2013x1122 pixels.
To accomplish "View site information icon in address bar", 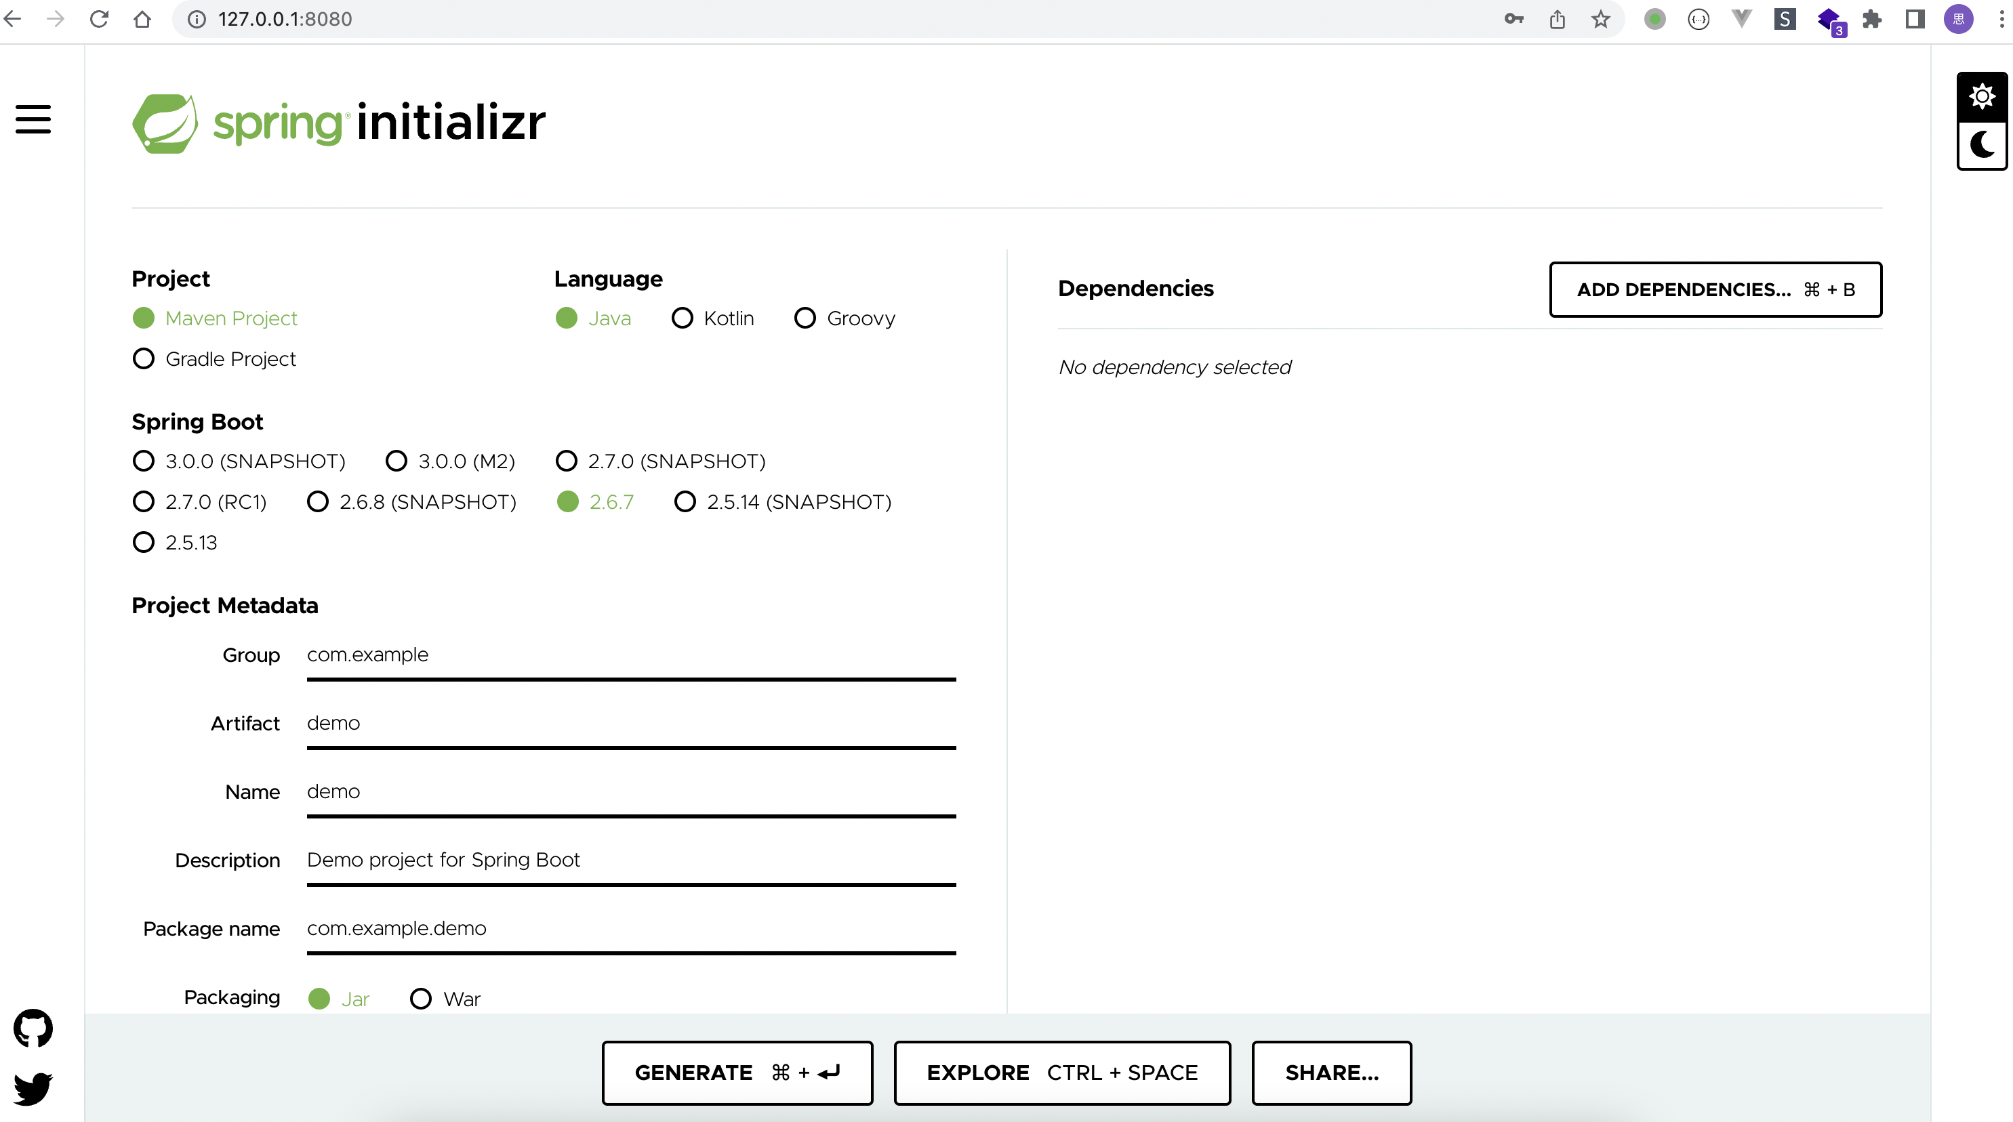I will [197, 19].
